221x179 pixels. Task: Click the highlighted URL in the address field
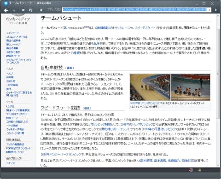[134, 10]
